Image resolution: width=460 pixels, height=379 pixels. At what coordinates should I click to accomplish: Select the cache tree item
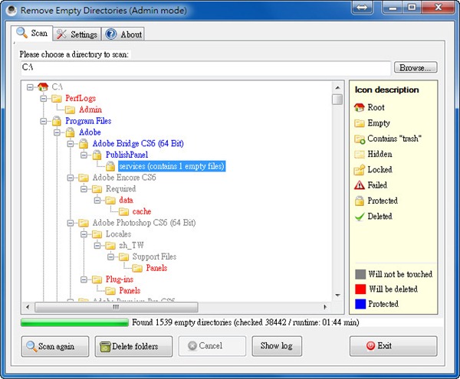point(142,211)
